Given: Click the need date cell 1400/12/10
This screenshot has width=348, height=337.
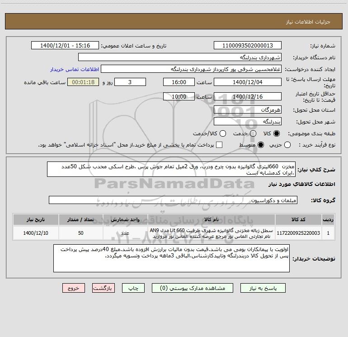Looking at the screenshot, I should [36, 233].
